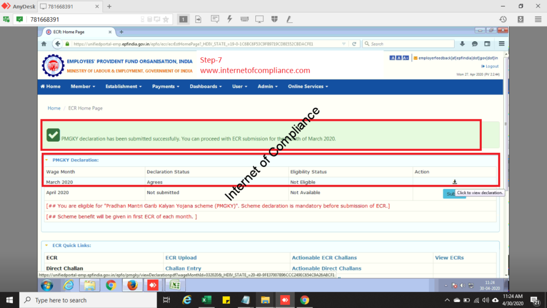The width and height of the screenshot is (547, 308).
Task: Open Firefox hamburger menu
Action: click(502, 44)
